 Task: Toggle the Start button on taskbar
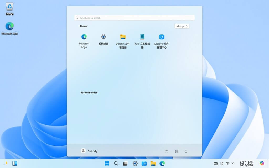tap(107, 163)
